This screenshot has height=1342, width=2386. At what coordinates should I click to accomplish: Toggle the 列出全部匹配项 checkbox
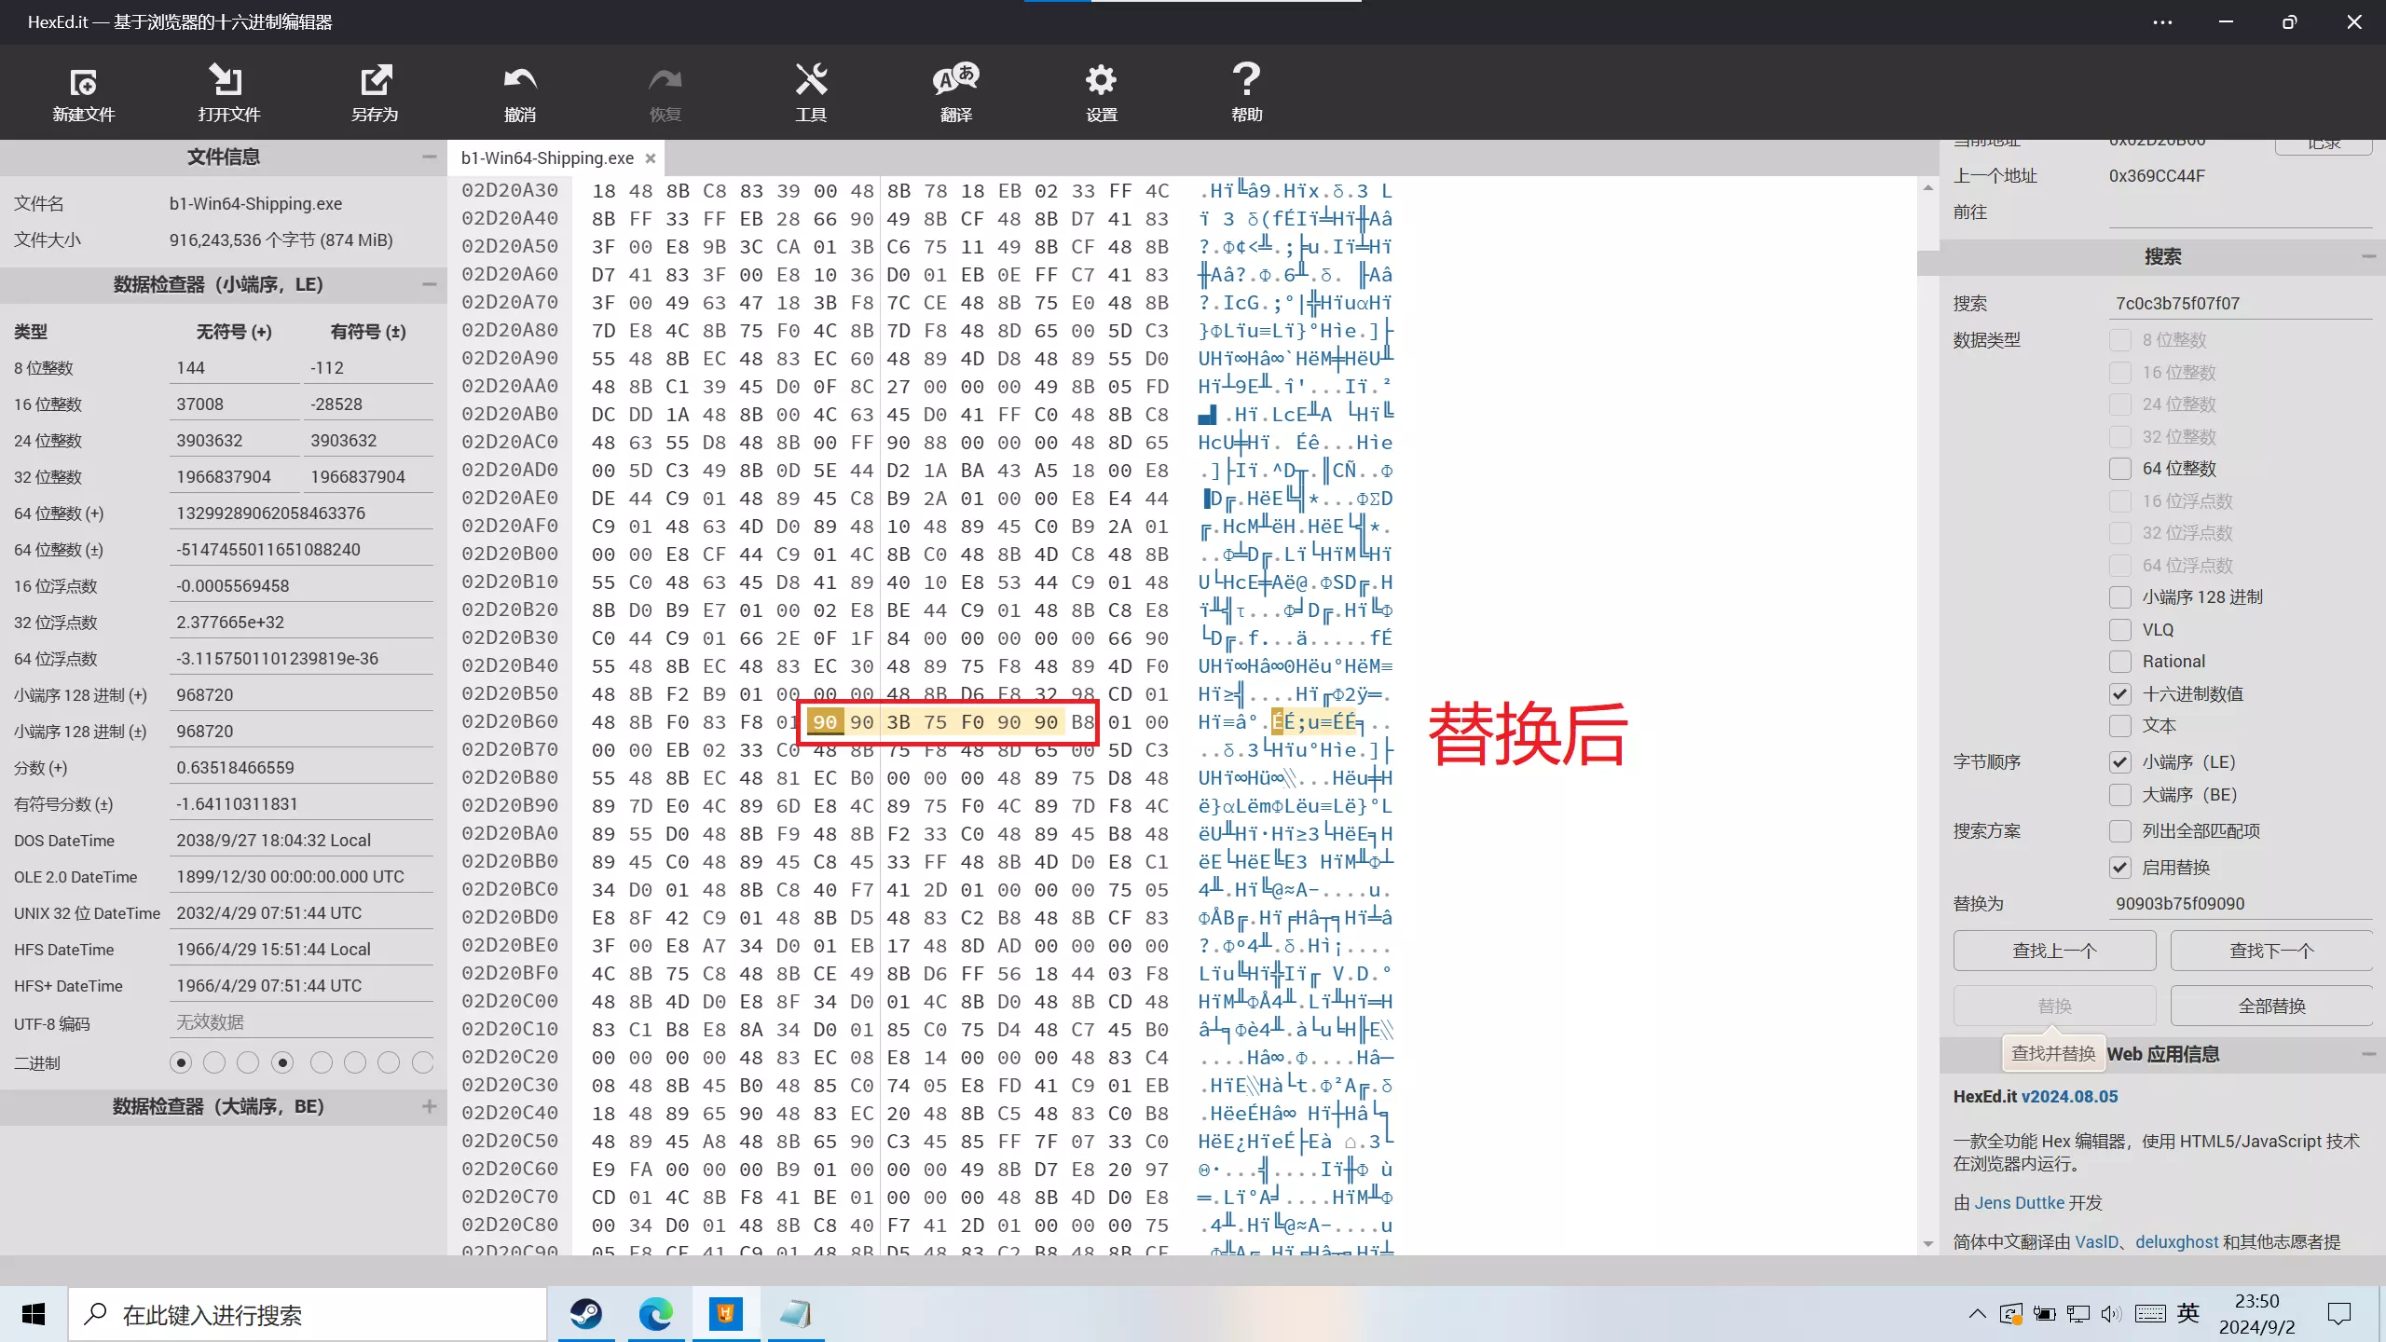click(x=2120, y=831)
